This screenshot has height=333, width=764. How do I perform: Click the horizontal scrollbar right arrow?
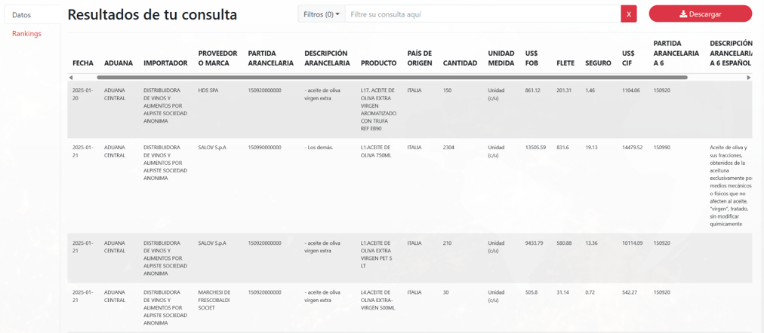(749, 78)
